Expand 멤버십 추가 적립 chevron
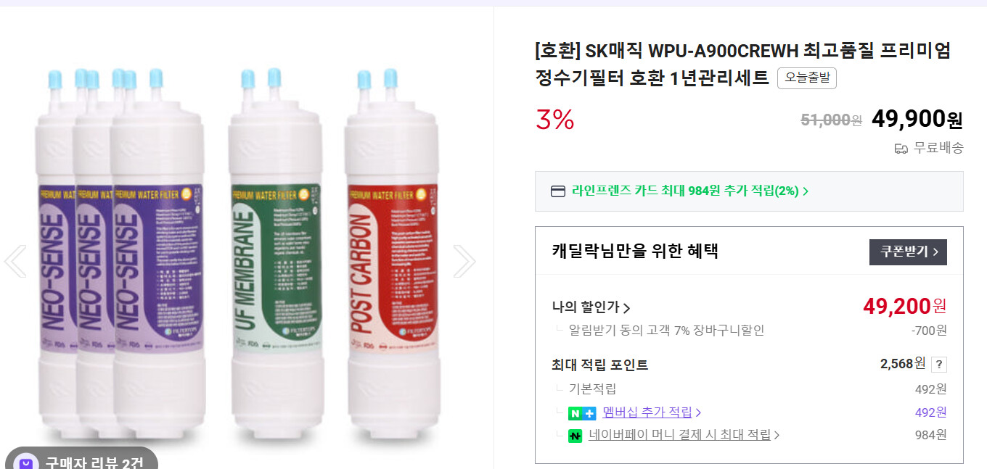987x469 pixels. point(698,412)
